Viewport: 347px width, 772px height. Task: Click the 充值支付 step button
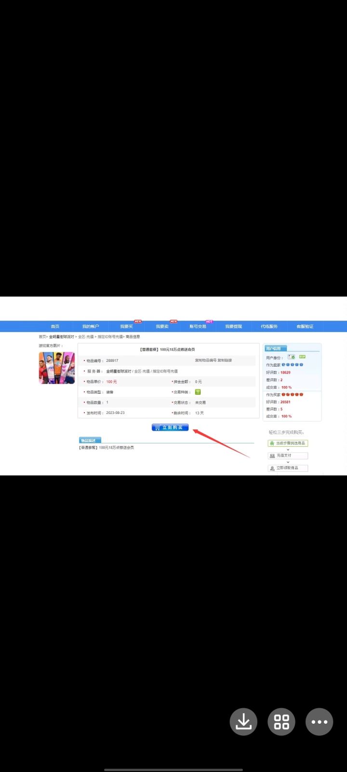[288, 455]
